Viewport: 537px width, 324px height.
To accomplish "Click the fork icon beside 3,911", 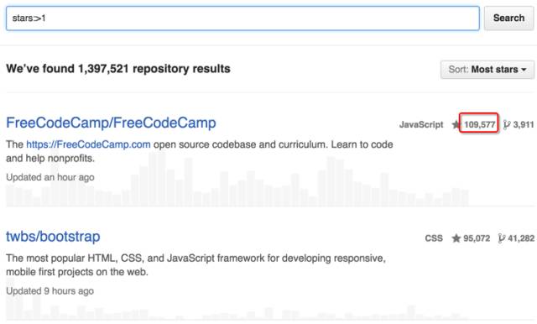I will click(x=507, y=125).
